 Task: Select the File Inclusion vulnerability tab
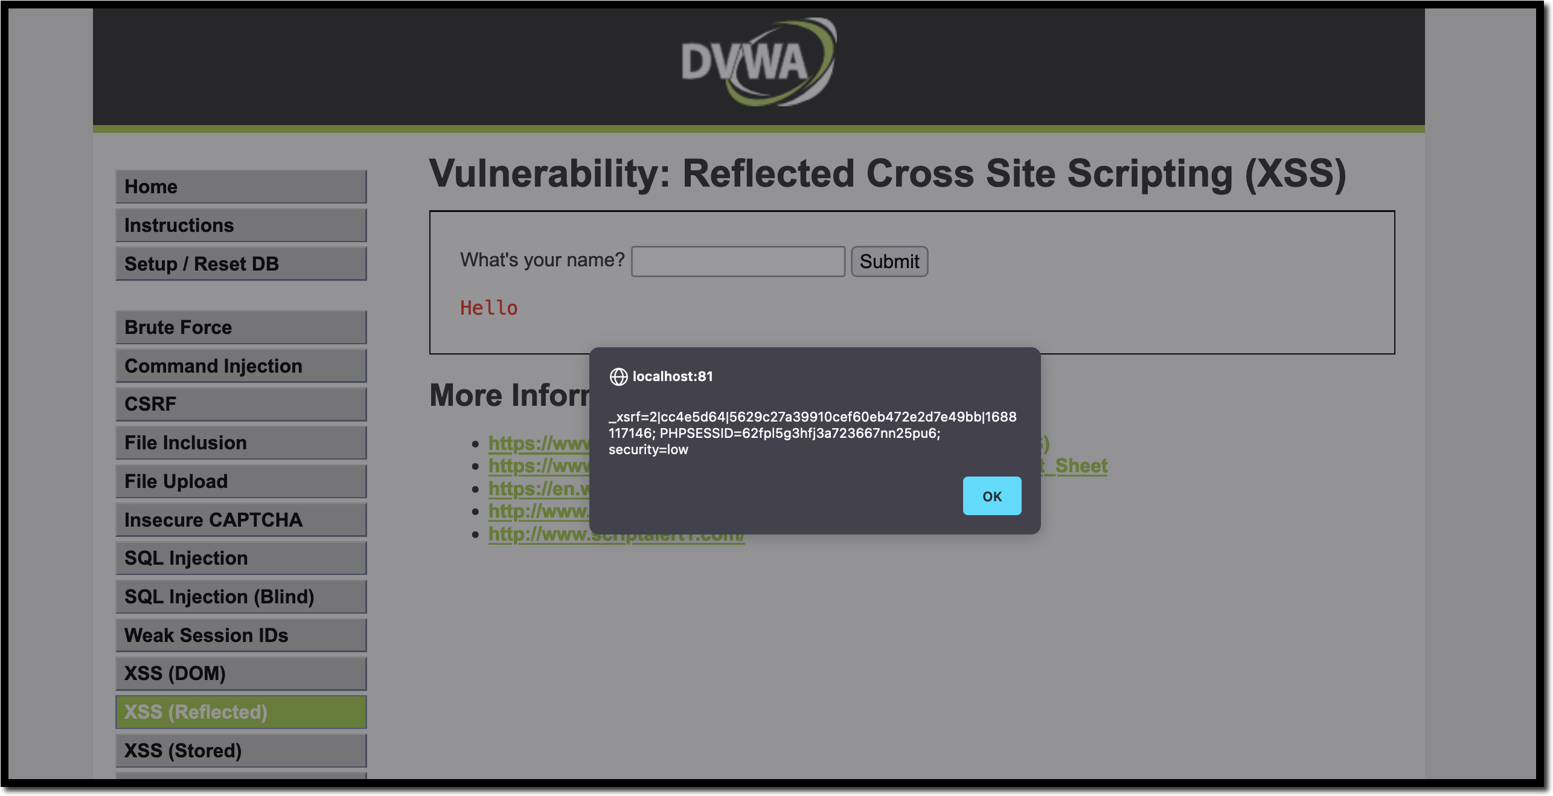(240, 443)
